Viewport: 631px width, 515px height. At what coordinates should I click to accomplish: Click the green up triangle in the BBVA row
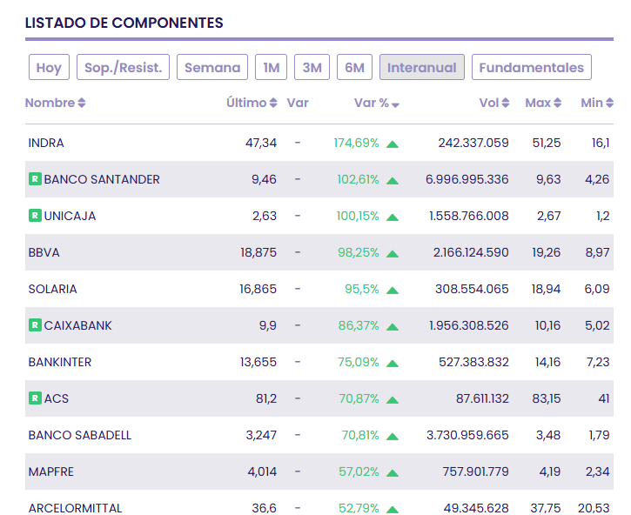[393, 253]
